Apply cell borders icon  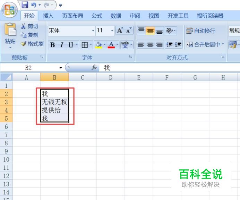85,45
